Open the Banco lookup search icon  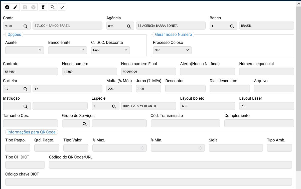(232, 26)
